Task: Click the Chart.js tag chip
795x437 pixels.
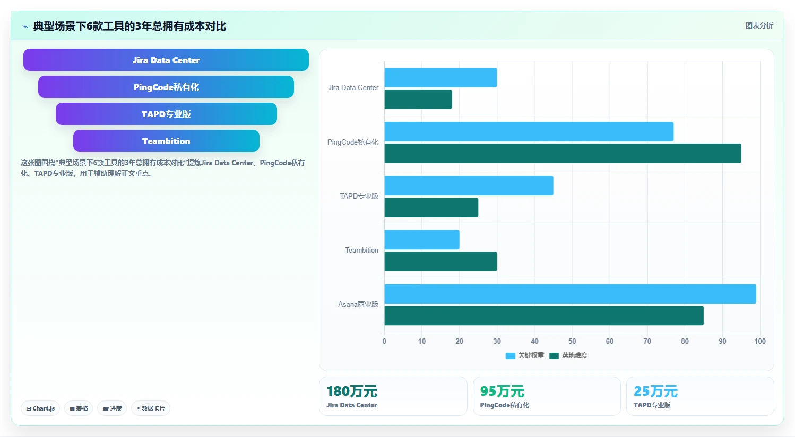Action: 40,408
